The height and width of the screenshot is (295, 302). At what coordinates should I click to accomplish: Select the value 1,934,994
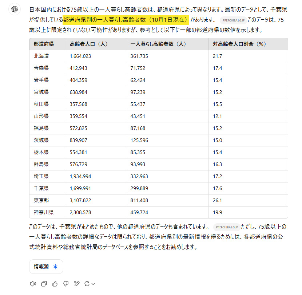point(80,176)
